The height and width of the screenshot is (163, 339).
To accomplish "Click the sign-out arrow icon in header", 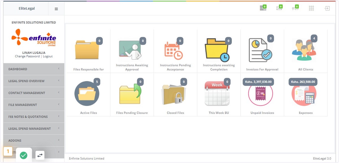I will pos(327,8).
